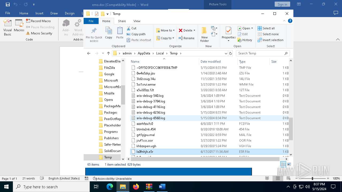The image size is (342, 192).
Task: Open Explorer File tab
Action: (x=91, y=21)
